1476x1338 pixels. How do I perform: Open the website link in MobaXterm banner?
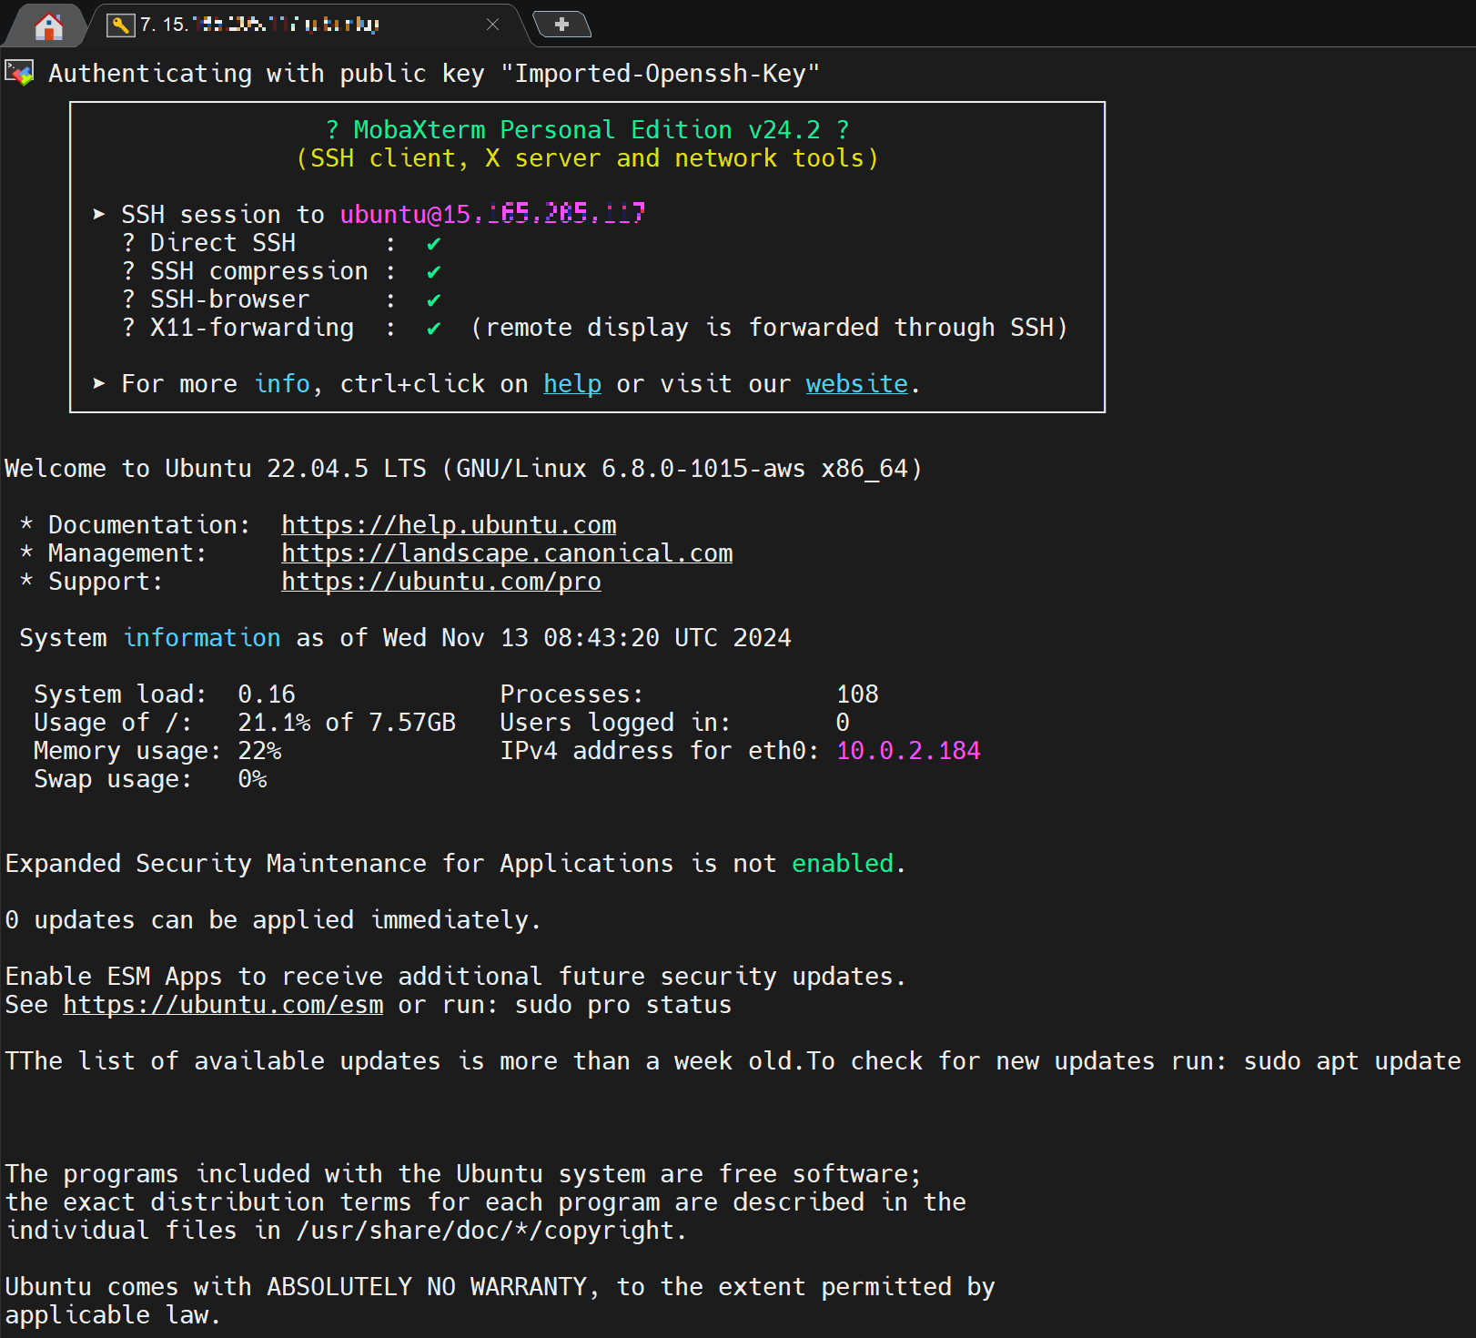pyautogui.click(x=856, y=384)
